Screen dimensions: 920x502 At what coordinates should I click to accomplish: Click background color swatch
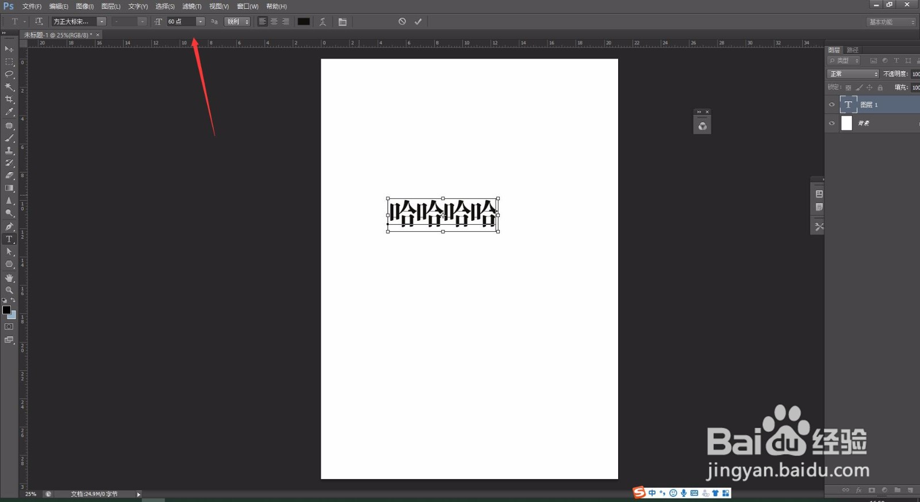click(x=13, y=316)
